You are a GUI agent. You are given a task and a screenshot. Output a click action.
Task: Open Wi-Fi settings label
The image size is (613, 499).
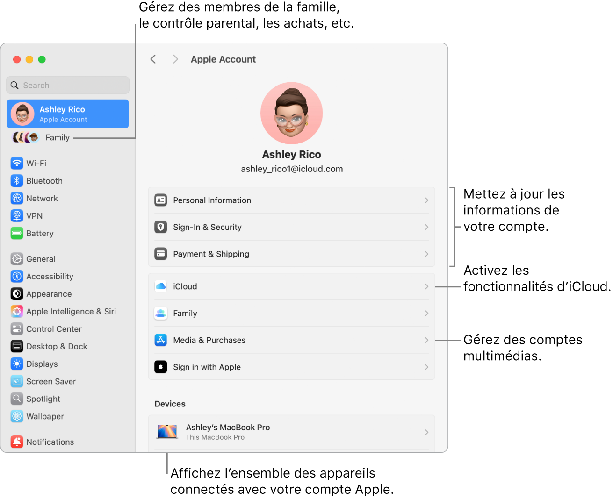(x=36, y=163)
